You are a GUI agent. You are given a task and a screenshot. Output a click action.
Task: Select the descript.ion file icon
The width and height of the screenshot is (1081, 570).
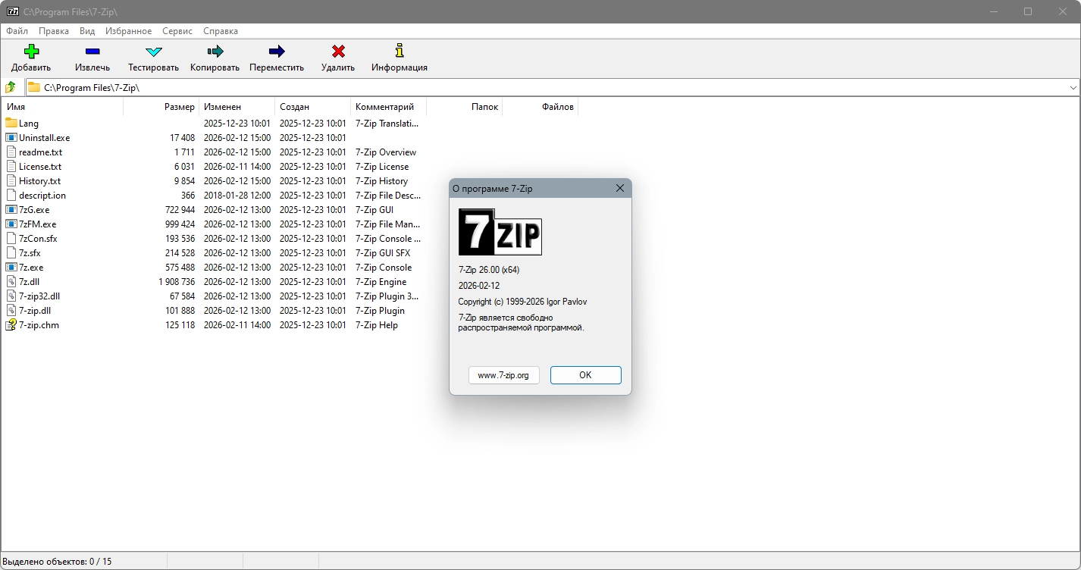tap(11, 195)
